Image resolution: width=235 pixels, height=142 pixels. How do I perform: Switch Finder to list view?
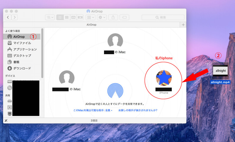(67, 17)
